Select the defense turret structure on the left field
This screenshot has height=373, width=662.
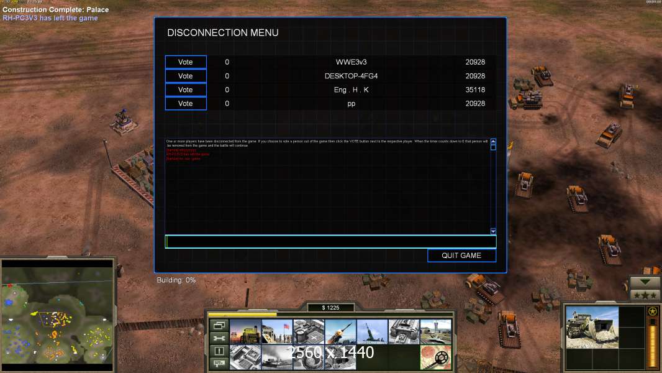coord(124,122)
